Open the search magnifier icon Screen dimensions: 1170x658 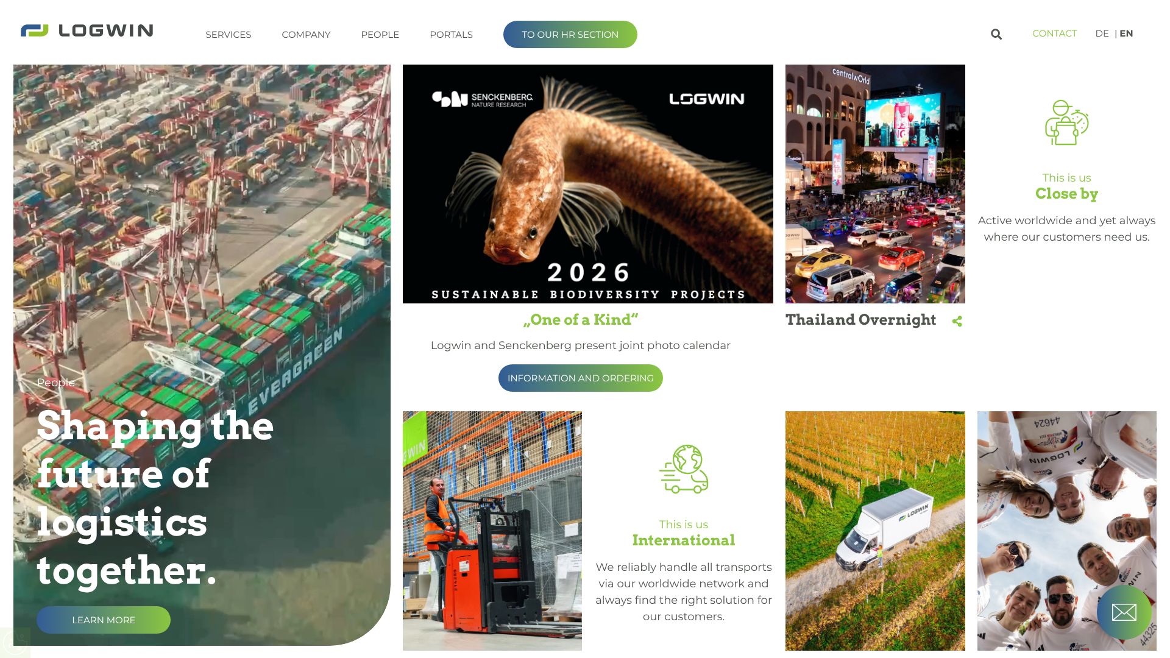pyautogui.click(x=996, y=34)
